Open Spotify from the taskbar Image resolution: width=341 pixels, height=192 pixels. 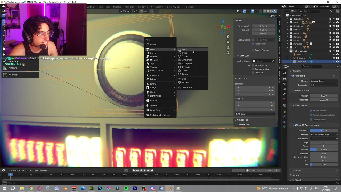click(126, 189)
